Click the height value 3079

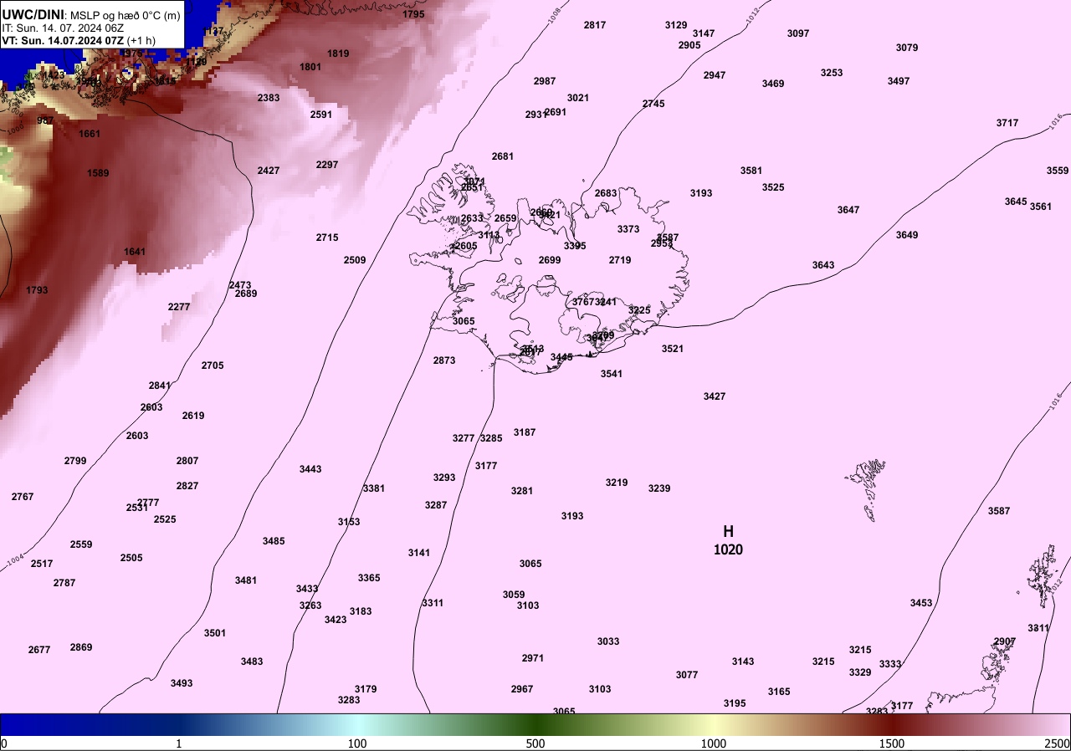tap(907, 48)
